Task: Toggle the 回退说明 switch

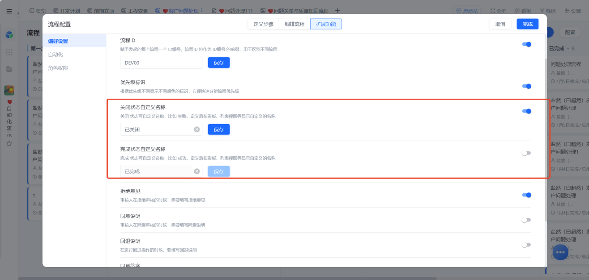Action: 527,245
